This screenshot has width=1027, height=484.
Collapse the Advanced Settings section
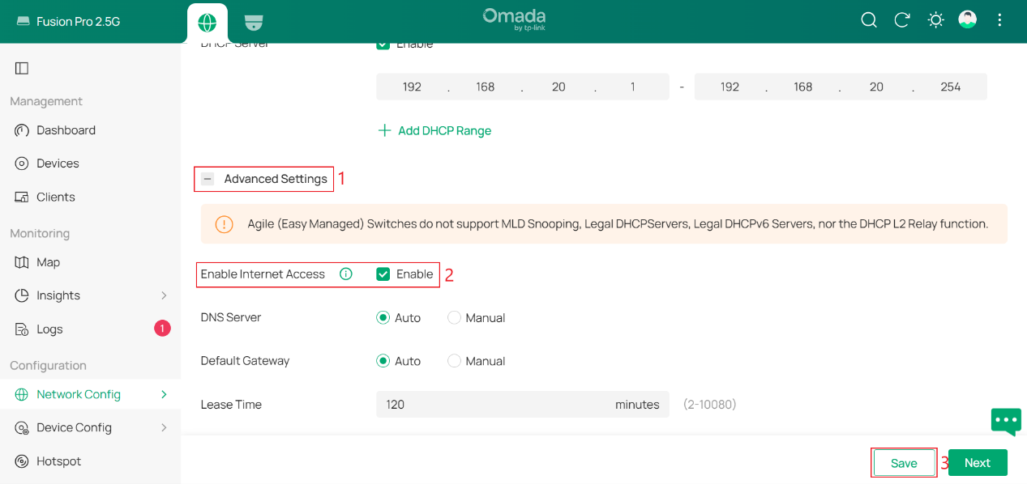click(208, 179)
